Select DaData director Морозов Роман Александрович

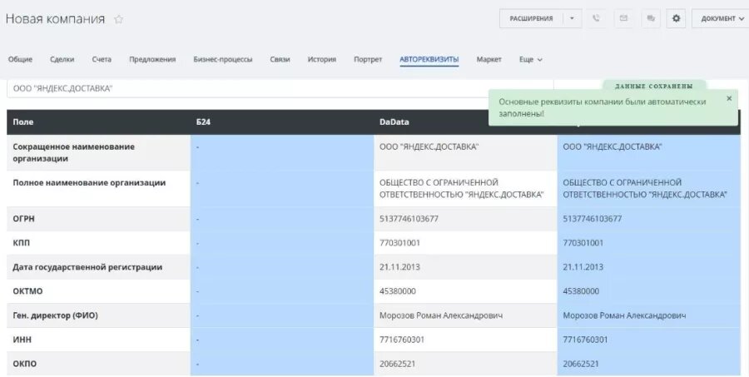(465, 315)
